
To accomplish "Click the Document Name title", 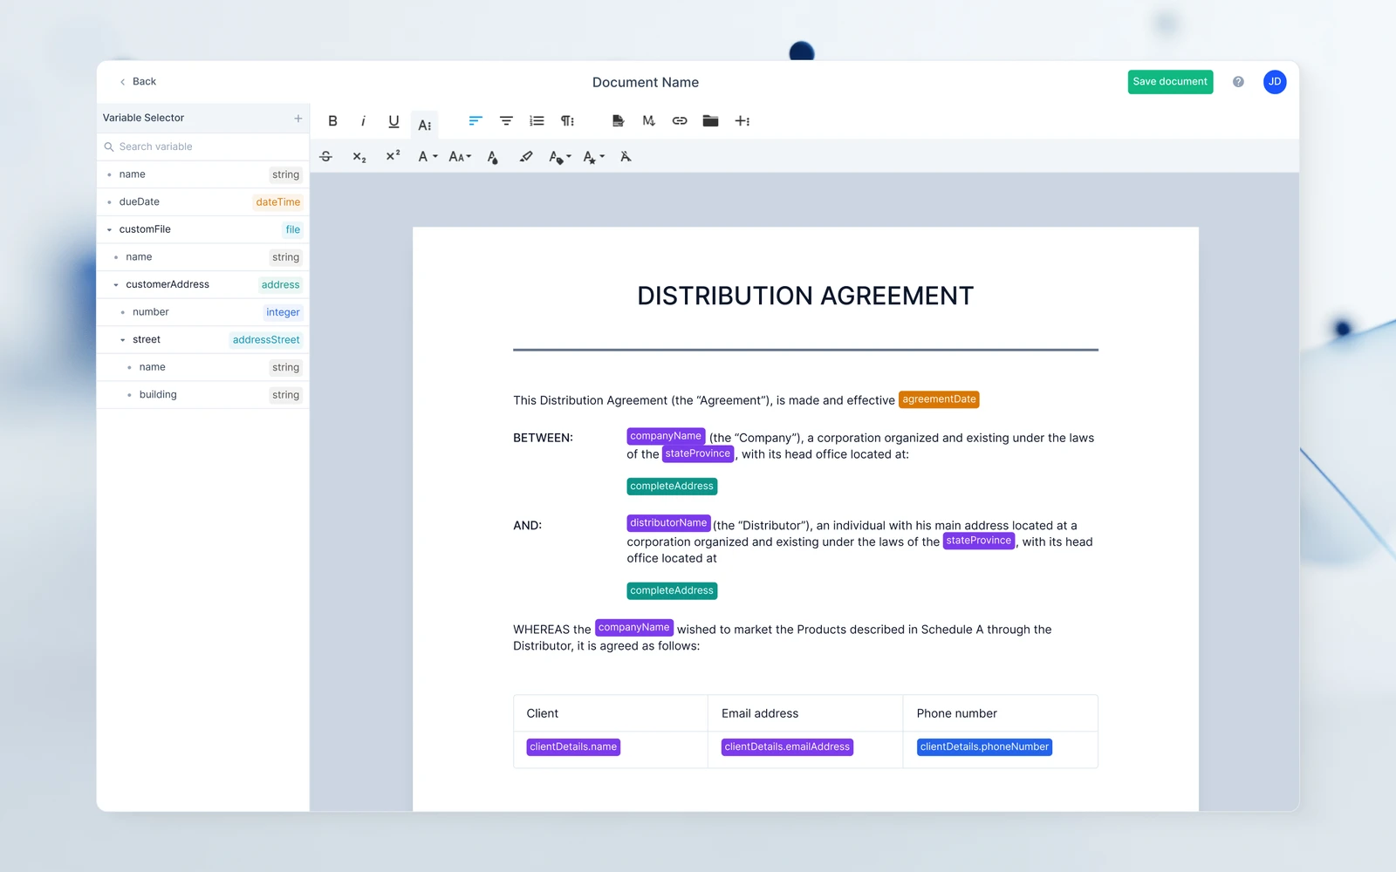I will (646, 82).
